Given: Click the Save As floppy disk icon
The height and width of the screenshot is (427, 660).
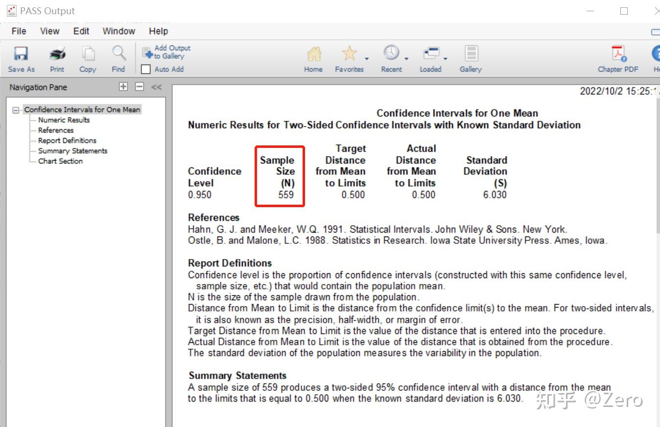Looking at the screenshot, I should tap(21, 54).
